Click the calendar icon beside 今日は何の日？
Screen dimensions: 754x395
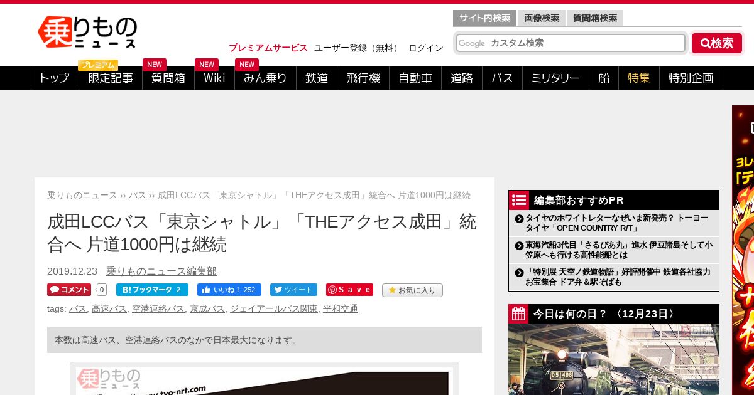518,313
